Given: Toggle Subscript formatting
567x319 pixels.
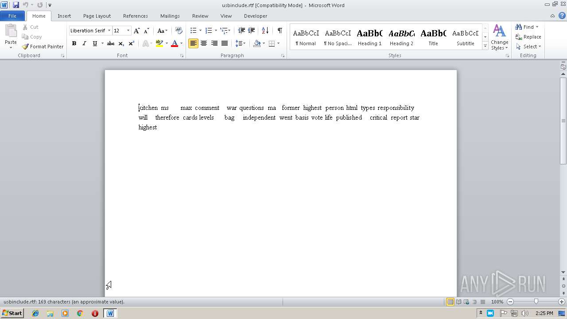Looking at the screenshot, I should coord(121,43).
